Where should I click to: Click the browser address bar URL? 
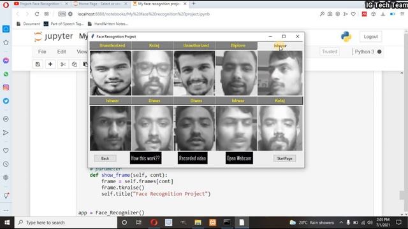[x=143, y=14]
